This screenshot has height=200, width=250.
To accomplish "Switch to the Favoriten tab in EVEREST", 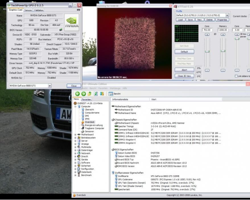I will [x=86, y=99].
